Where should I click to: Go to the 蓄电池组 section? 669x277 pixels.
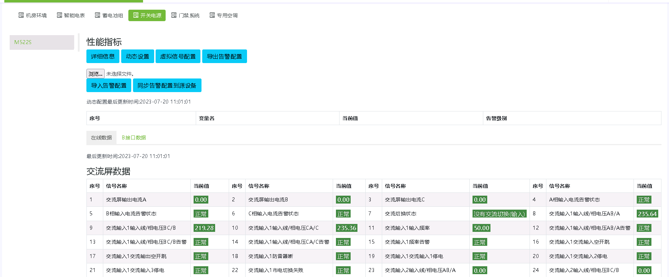(x=109, y=15)
